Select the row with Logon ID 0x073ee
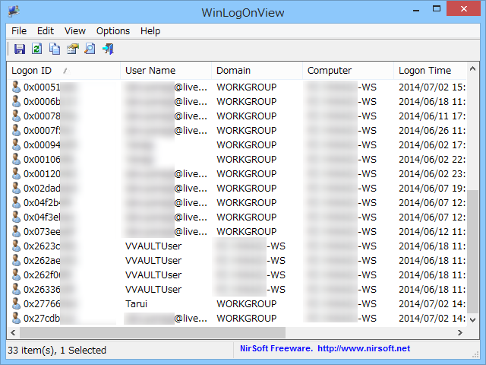This screenshot has width=486, height=365. pyautogui.click(x=237, y=231)
